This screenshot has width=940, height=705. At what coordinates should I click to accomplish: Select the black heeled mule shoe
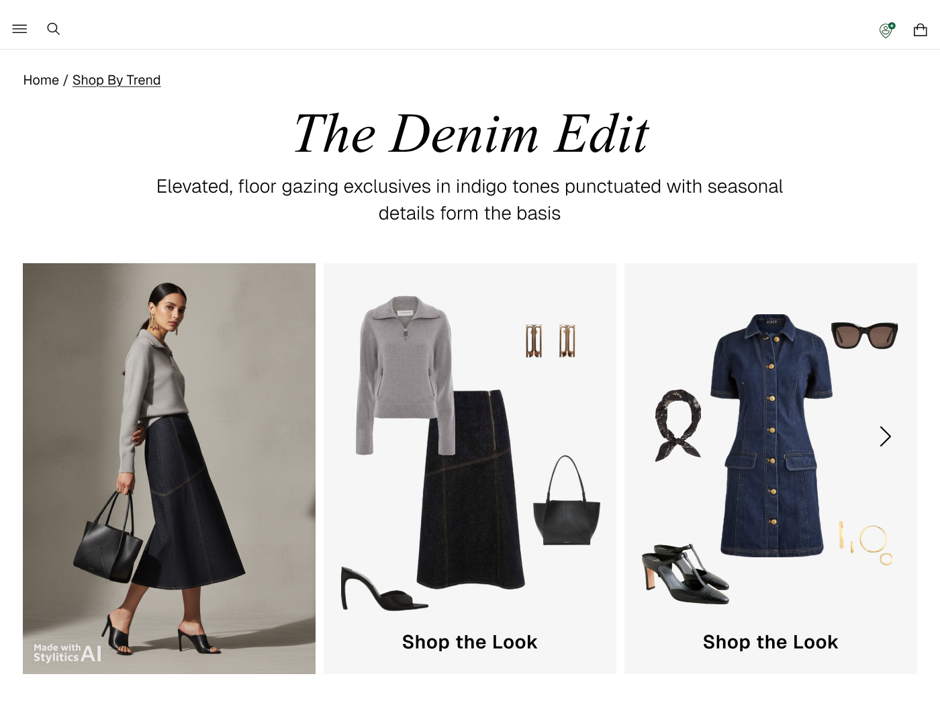click(x=383, y=590)
